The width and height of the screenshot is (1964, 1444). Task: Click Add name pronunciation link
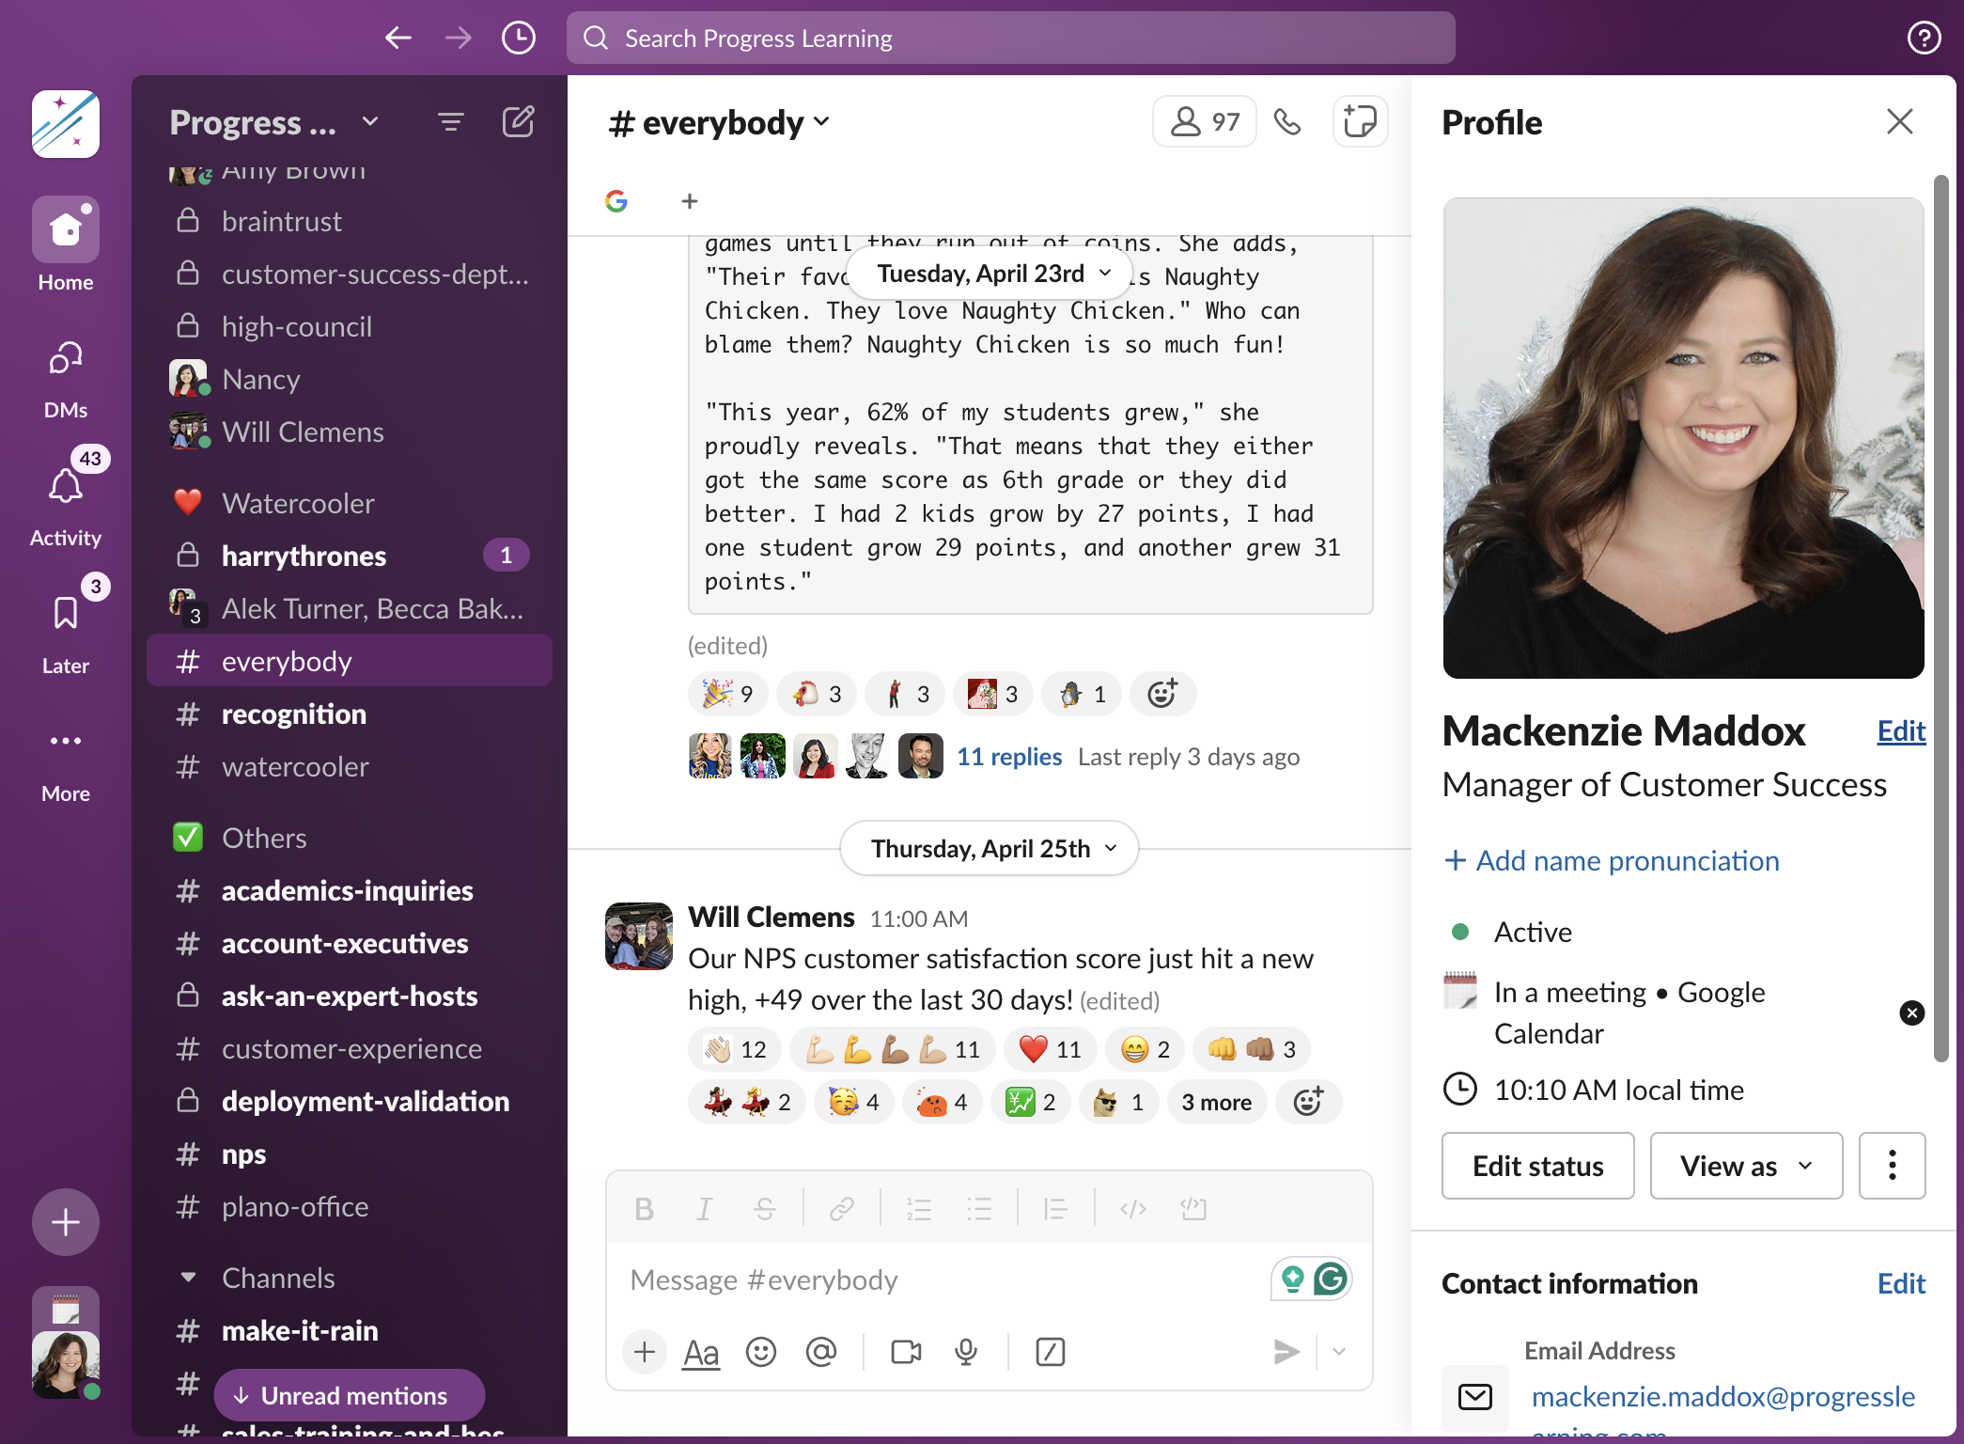[1612, 860]
